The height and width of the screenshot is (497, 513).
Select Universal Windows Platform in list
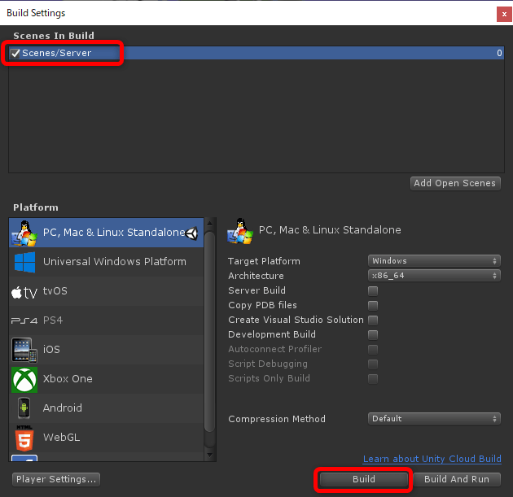(106, 262)
